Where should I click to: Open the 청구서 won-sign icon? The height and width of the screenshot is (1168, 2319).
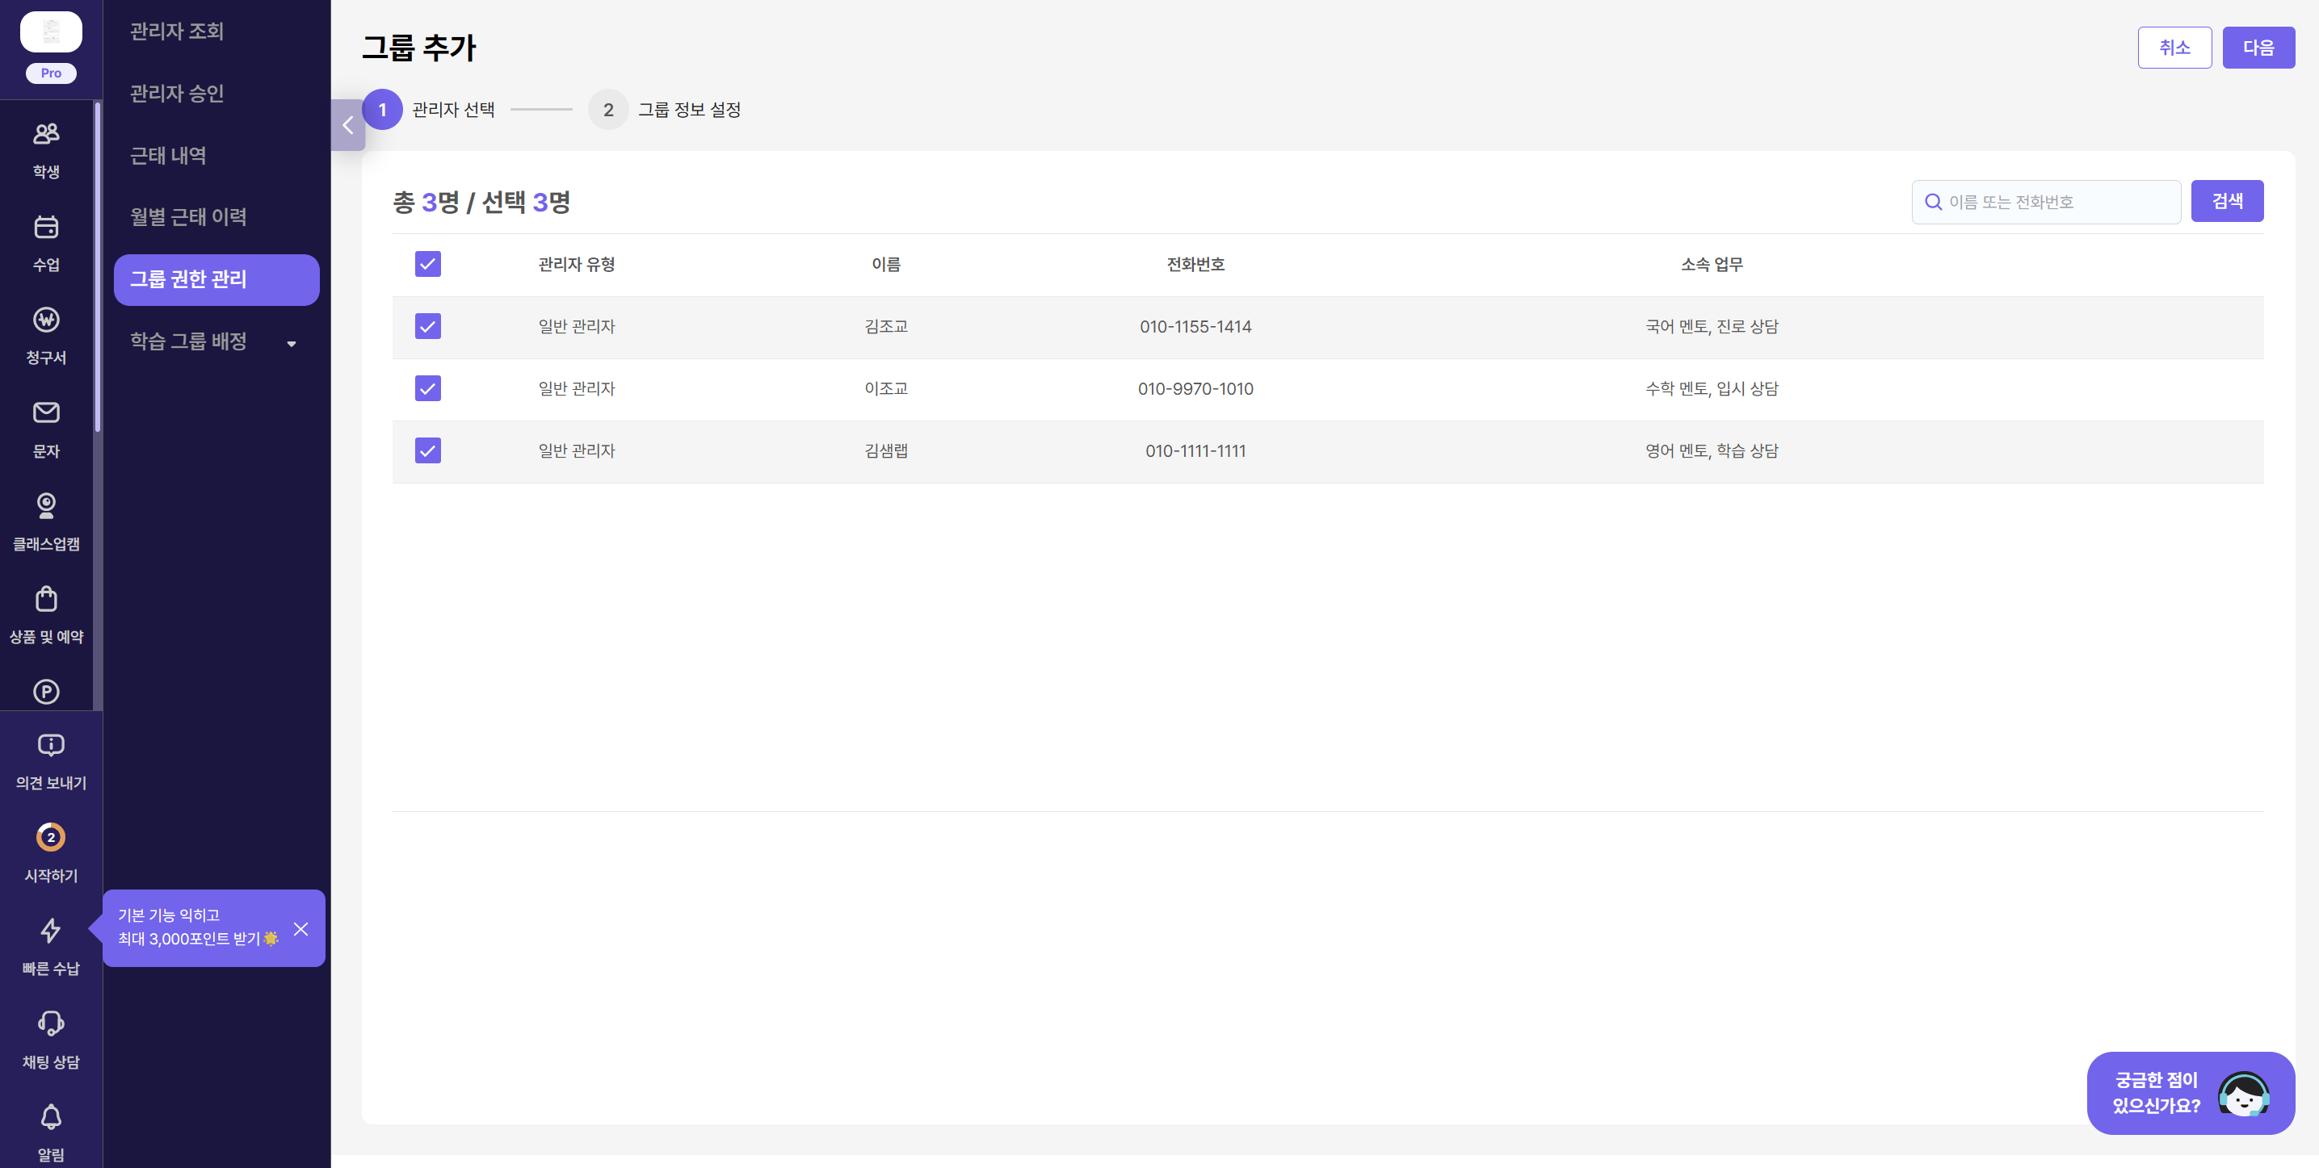[46, 320]
